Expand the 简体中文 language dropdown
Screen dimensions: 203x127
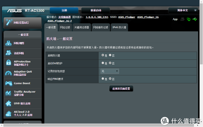coord(183,10)
